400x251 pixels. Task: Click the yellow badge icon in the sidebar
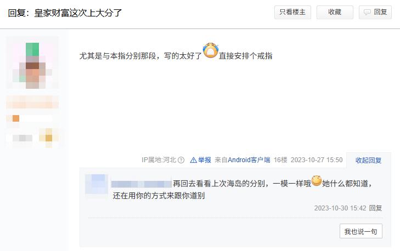click(49, 138)
